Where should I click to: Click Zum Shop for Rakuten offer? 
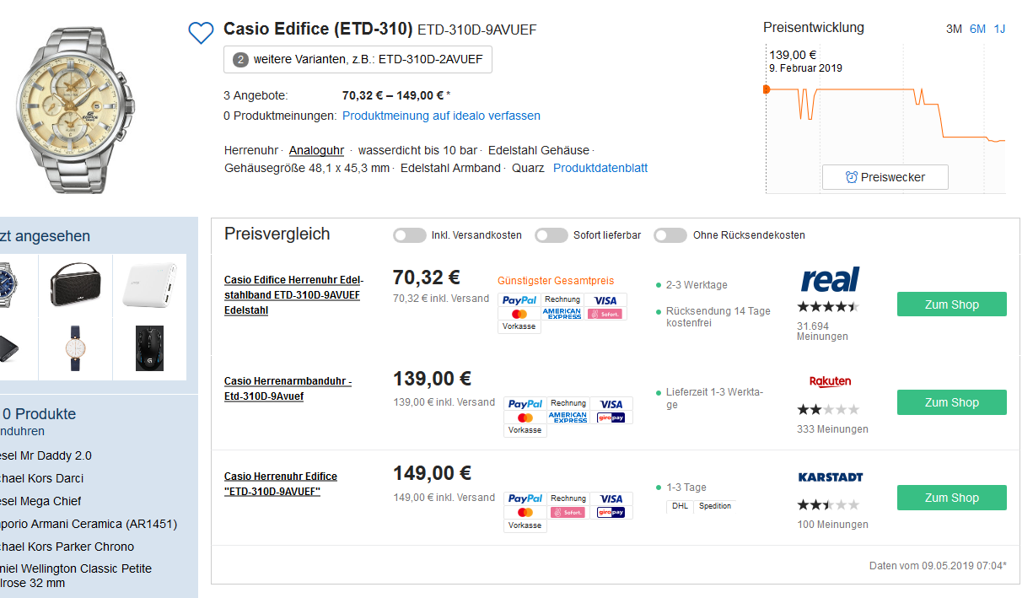click(951, 402)
